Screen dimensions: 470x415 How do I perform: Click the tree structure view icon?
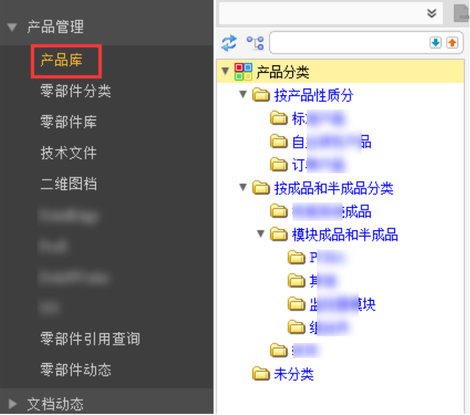pos(255,43)
